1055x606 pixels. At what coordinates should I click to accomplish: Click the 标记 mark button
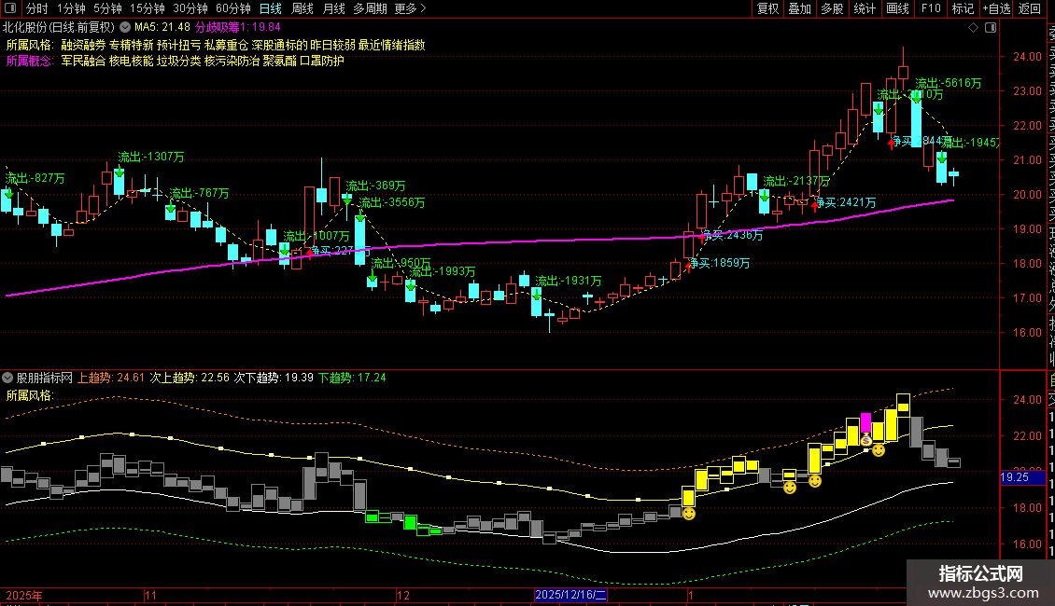pos(963,8)
